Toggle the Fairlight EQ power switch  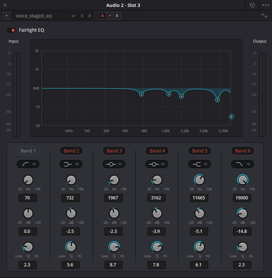click(11, 30)
